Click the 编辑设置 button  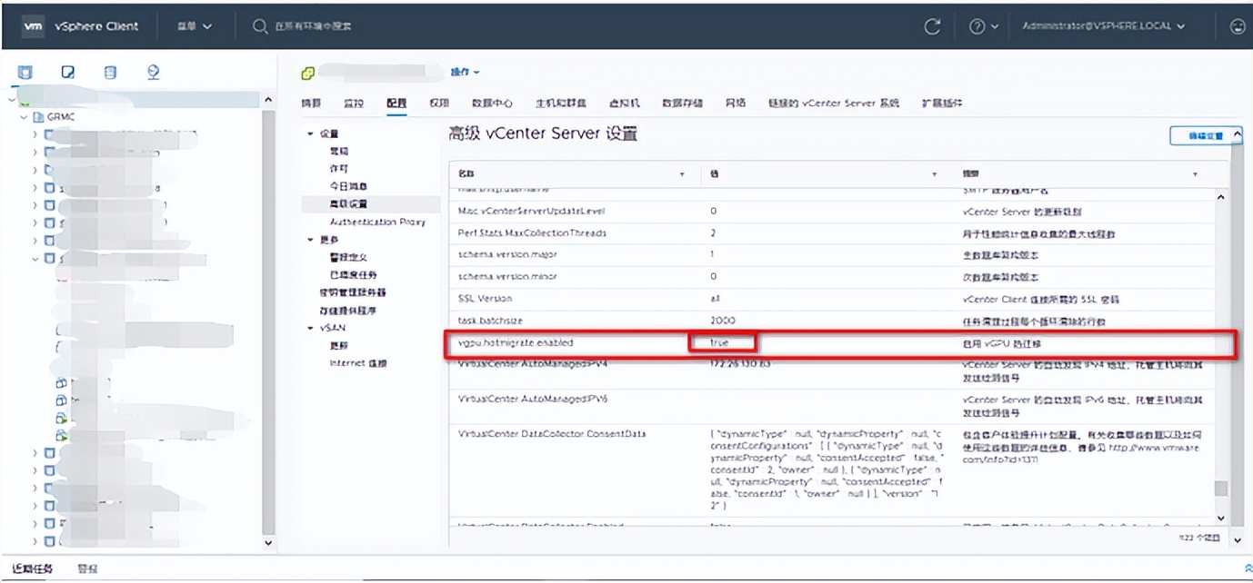(x=1205, y=135)
